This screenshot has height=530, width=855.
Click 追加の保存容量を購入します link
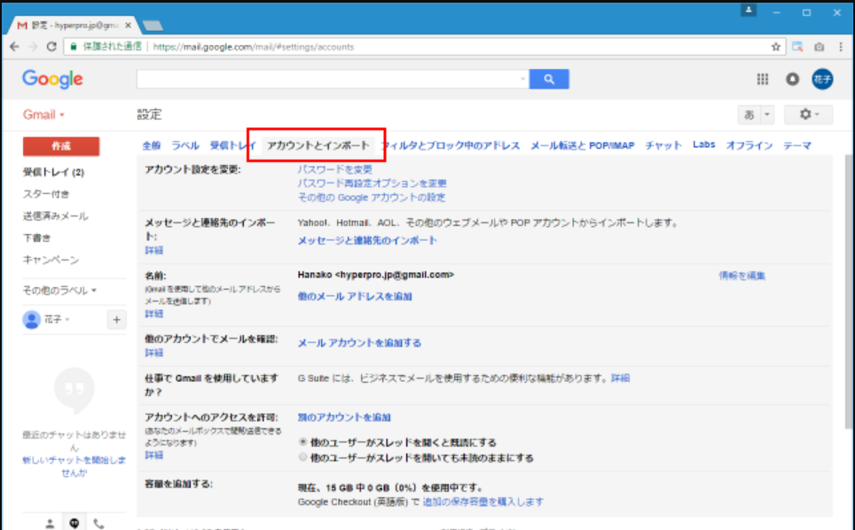click(x=483, y=502)
